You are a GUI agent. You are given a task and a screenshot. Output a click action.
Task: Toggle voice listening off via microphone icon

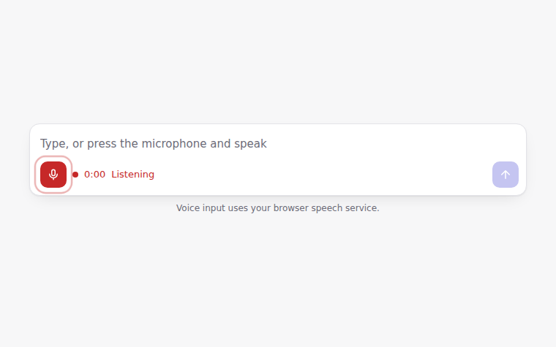[53, 175]
